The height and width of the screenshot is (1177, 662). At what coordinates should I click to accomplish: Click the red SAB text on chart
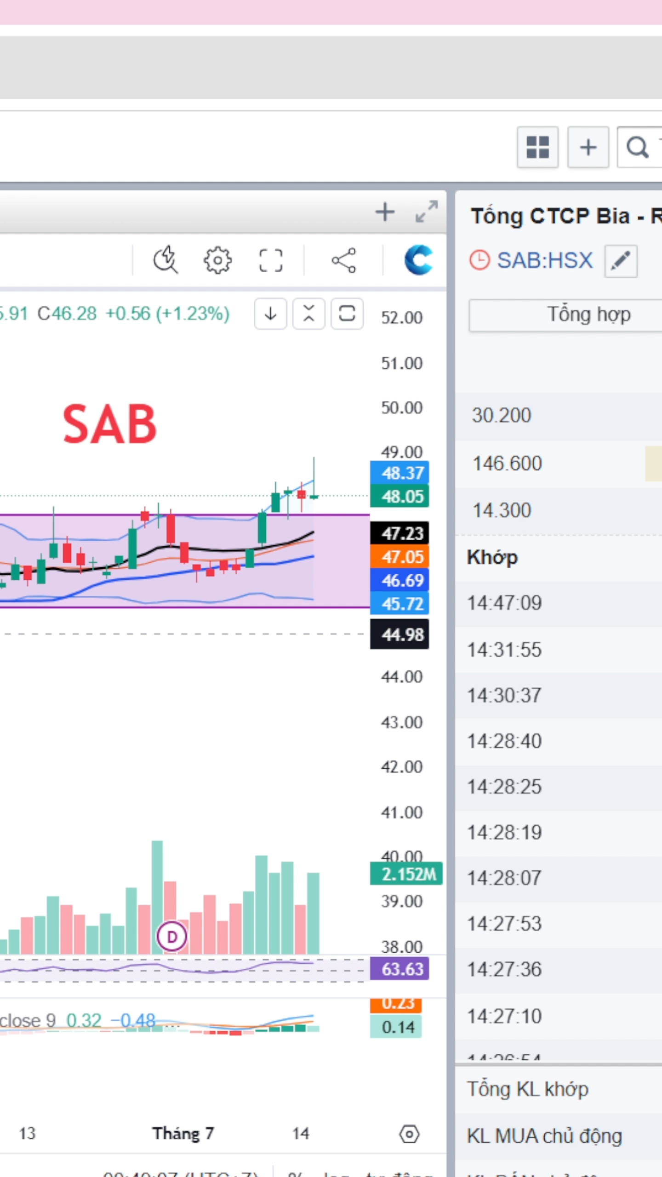pos(110,424)
